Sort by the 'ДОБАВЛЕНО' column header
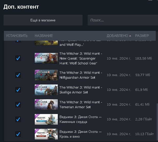 point(117,36)
